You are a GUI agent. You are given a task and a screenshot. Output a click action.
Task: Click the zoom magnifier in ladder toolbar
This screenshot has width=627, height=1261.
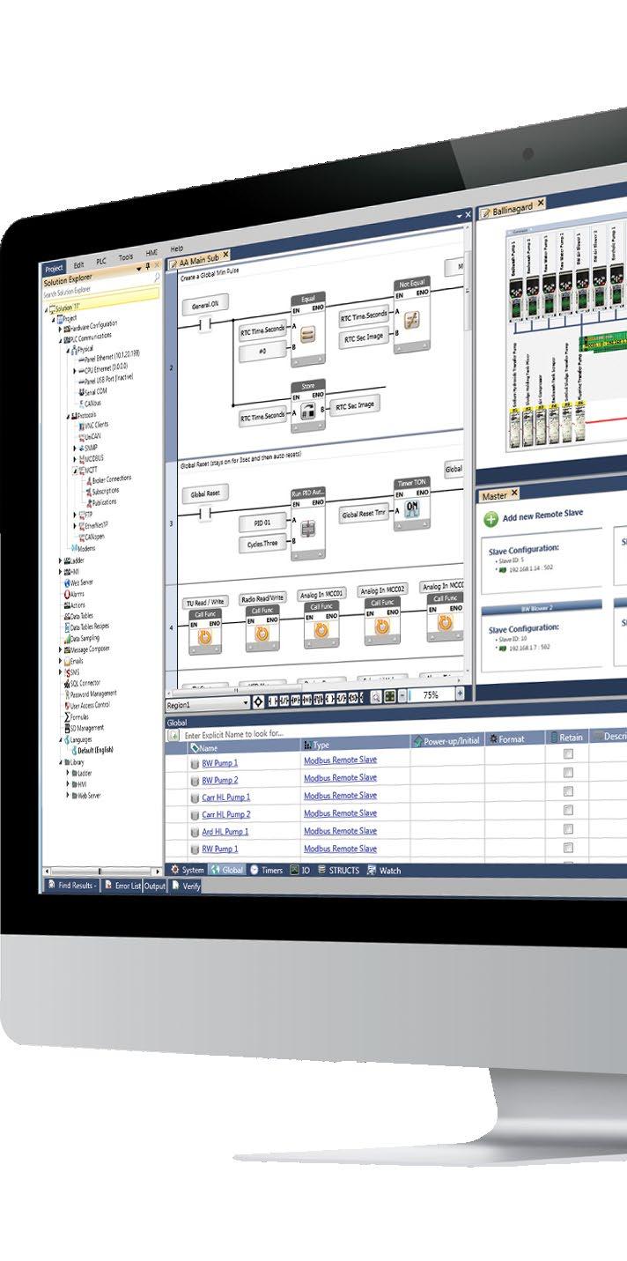376,696
